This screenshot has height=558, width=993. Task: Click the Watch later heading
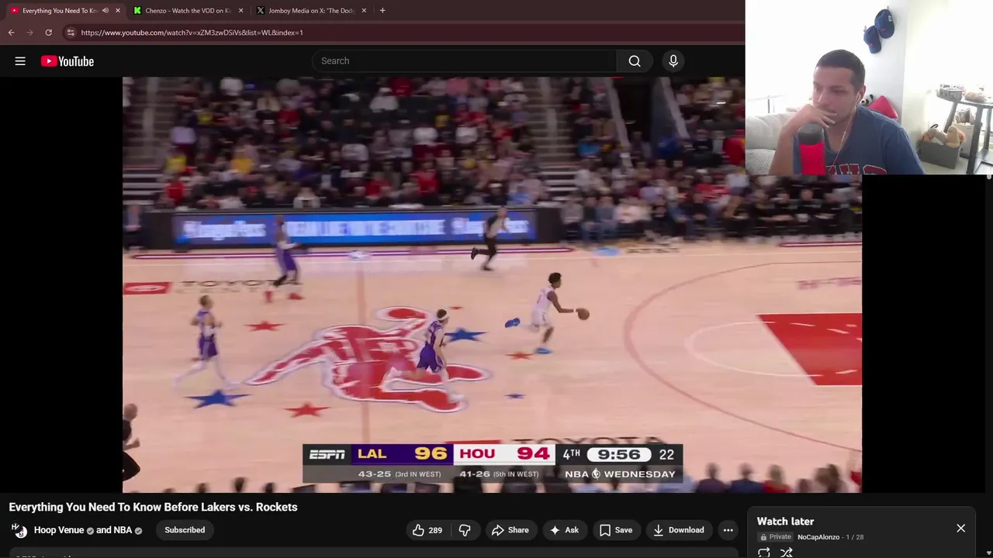click(x=785, y=522)
